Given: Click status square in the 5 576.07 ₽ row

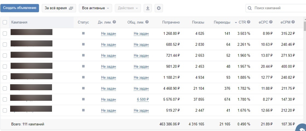Looking at the screenshot, I should coord(83,99).
